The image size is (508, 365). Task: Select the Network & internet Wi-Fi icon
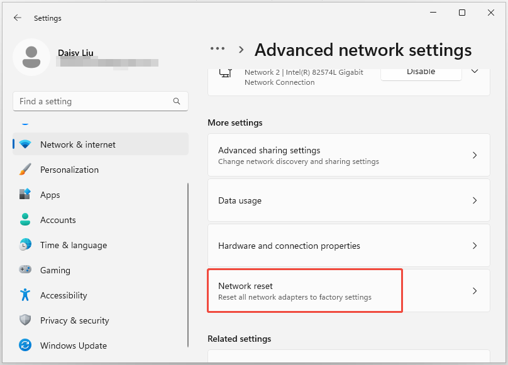point(26,144)
